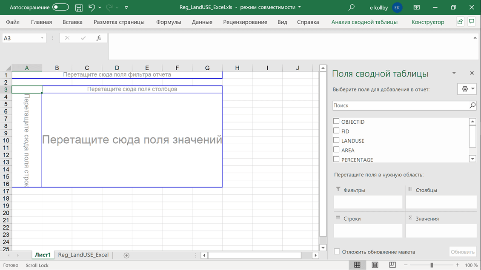The image size is (481, 270).
Task: Add a new sheet with plus icon
Action: tap(126, 255)
